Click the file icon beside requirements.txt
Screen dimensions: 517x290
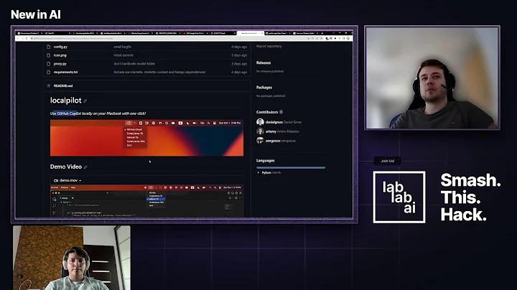click(49, 72)
